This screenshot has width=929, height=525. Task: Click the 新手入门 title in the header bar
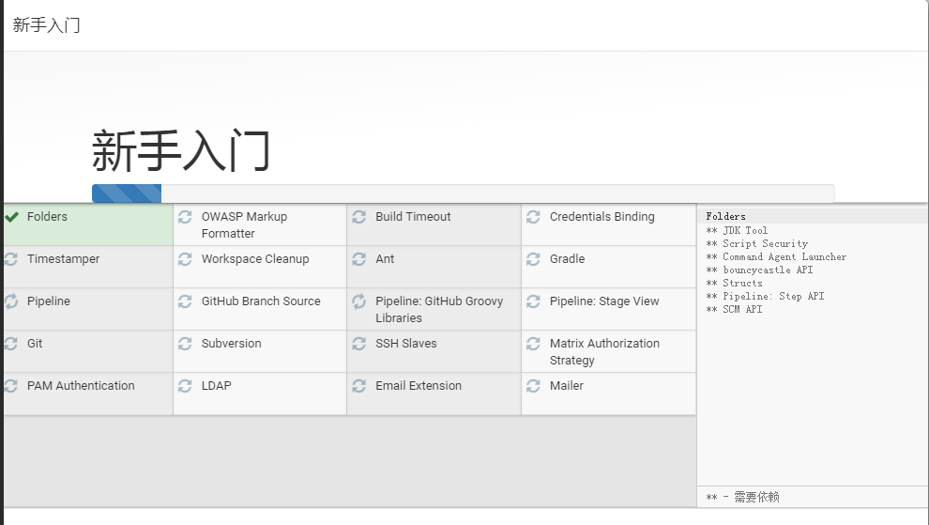click(46, 25)
